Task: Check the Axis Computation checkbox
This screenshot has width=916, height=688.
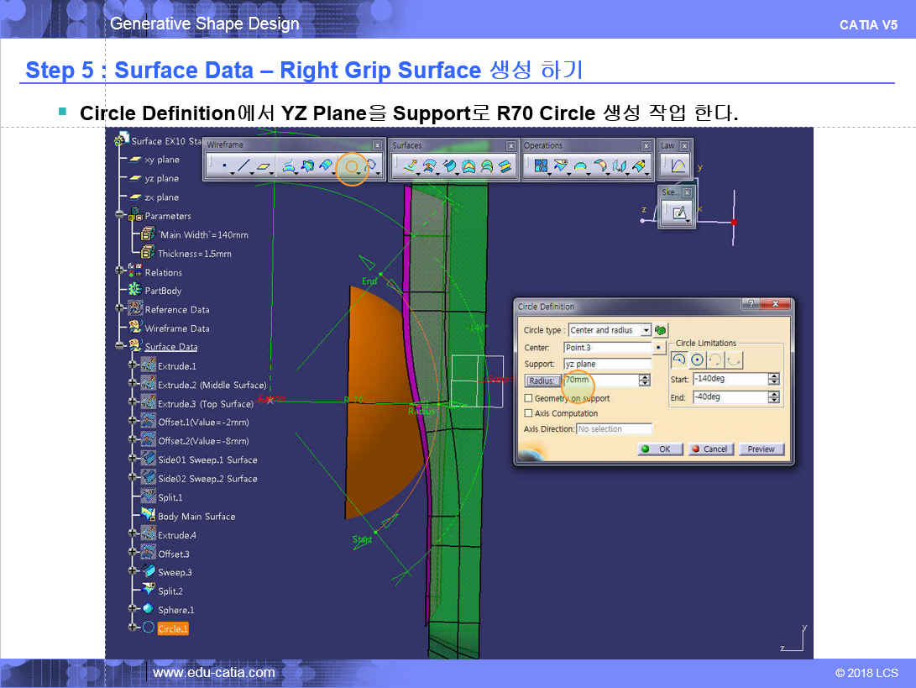Action: click(x=528, y=413)
